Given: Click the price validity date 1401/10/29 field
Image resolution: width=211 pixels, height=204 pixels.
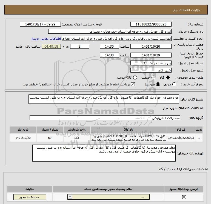Looking at the screenshot, I should tap(151, 55).
